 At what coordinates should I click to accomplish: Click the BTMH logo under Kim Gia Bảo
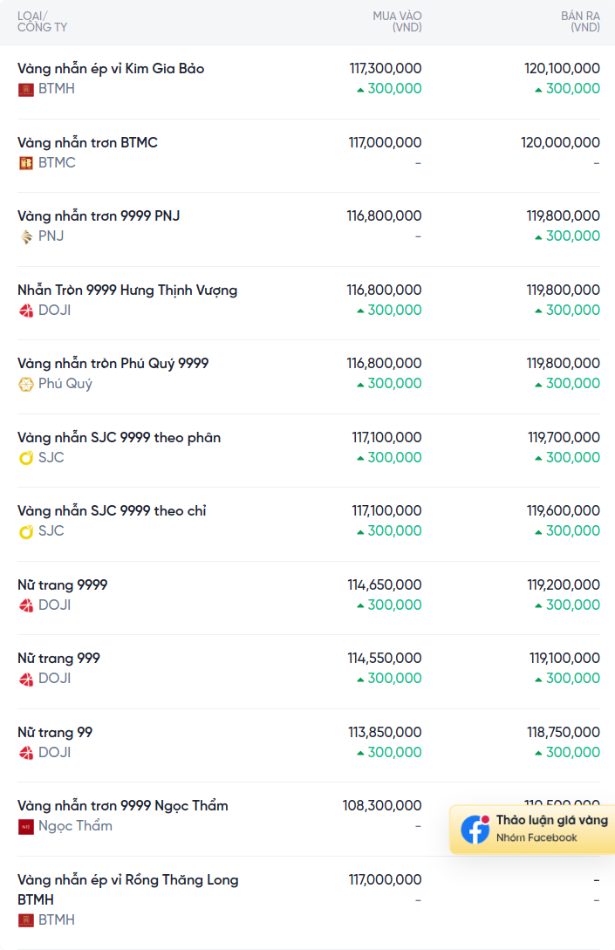pos(25,90)
